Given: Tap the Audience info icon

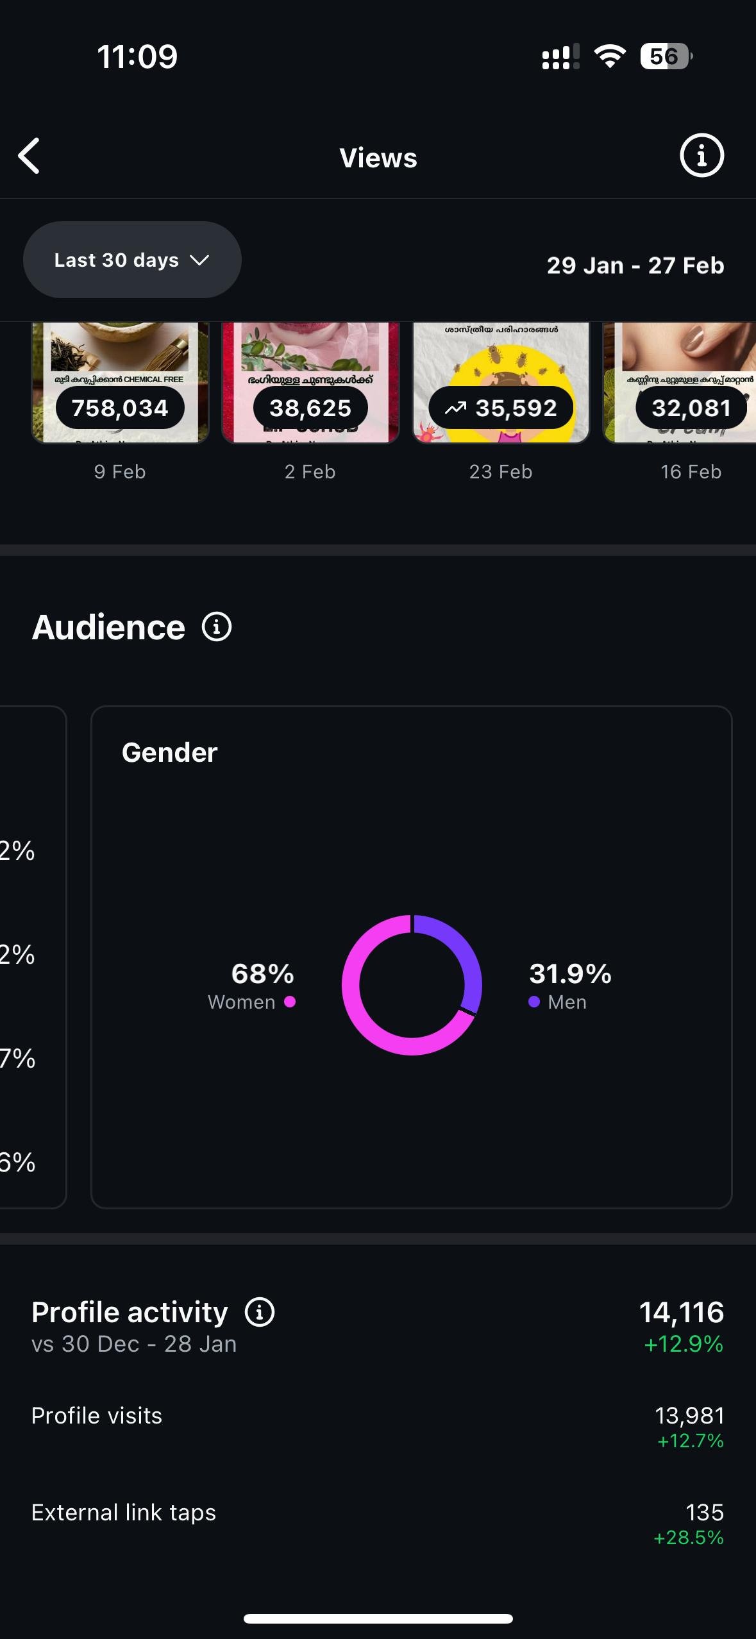Looking at the screenshot, I should click(217, 627).
